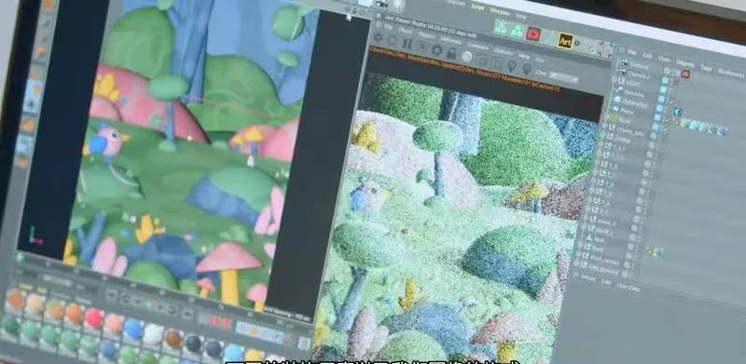
Task: Pause rendering in the Live Viewer
Action: click(x=407, y=44)
